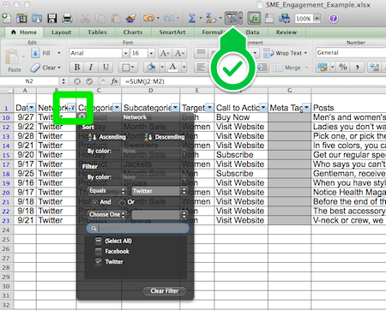The image size is (386, 310).
Task: Switch to the Tables ribbon tab
Action: [97, 33]
